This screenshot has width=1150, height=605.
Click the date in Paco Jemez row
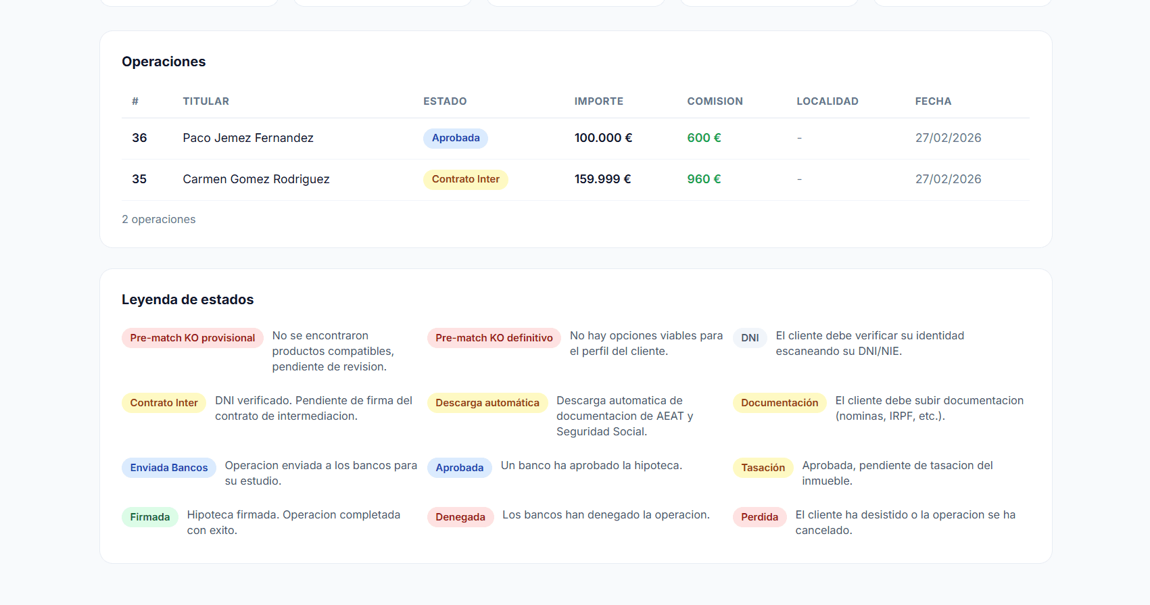(948, 138)
